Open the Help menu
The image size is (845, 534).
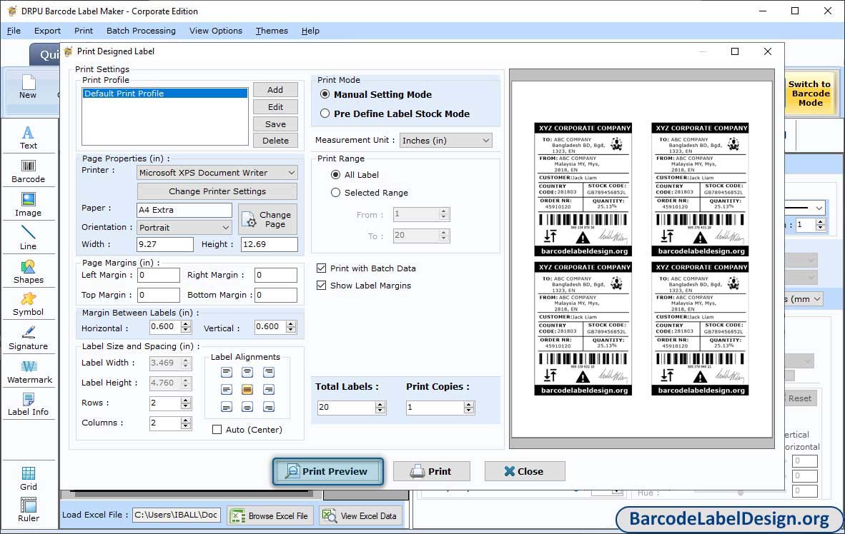click(310, 31)
